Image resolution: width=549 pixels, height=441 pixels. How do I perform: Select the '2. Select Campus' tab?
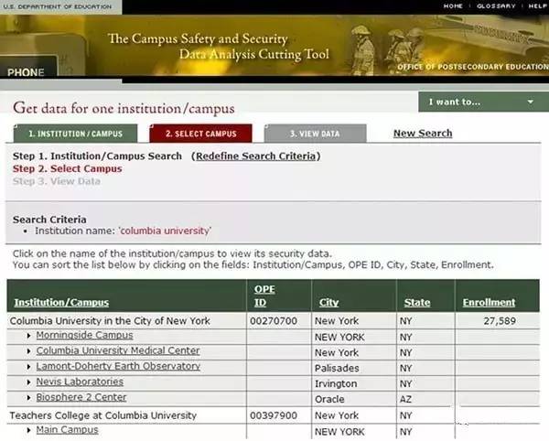[200, 134]
